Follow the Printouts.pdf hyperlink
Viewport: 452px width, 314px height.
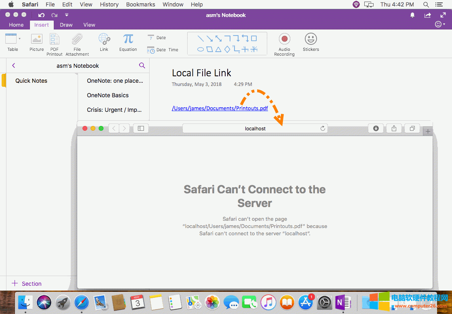[220, 108]
